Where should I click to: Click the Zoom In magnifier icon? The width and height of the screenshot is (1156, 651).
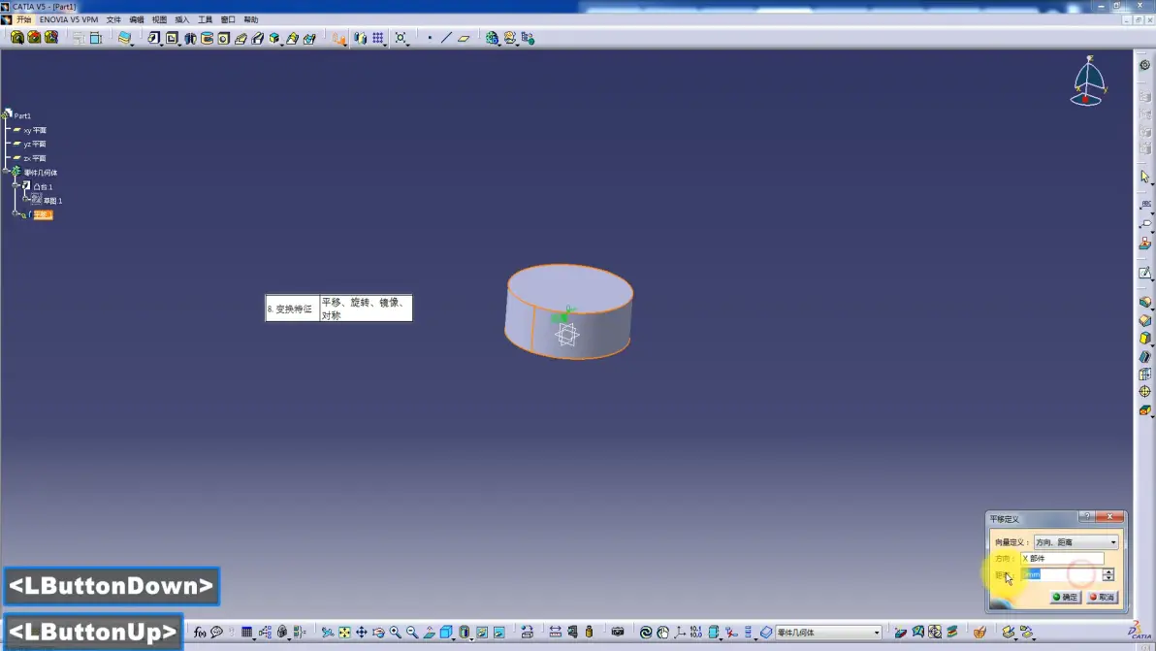[395, 632]
